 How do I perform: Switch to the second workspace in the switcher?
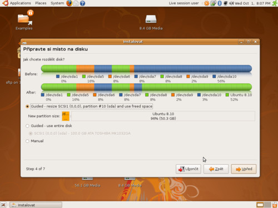pyautogui.click(x=267, y=205)
